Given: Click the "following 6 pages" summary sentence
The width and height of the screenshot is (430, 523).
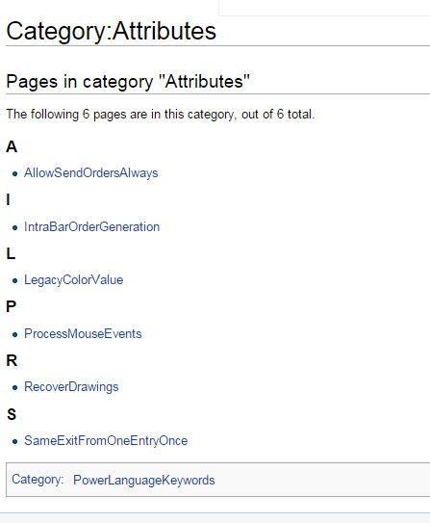Looking at the screenshot, I should click(x=161, y=115).
